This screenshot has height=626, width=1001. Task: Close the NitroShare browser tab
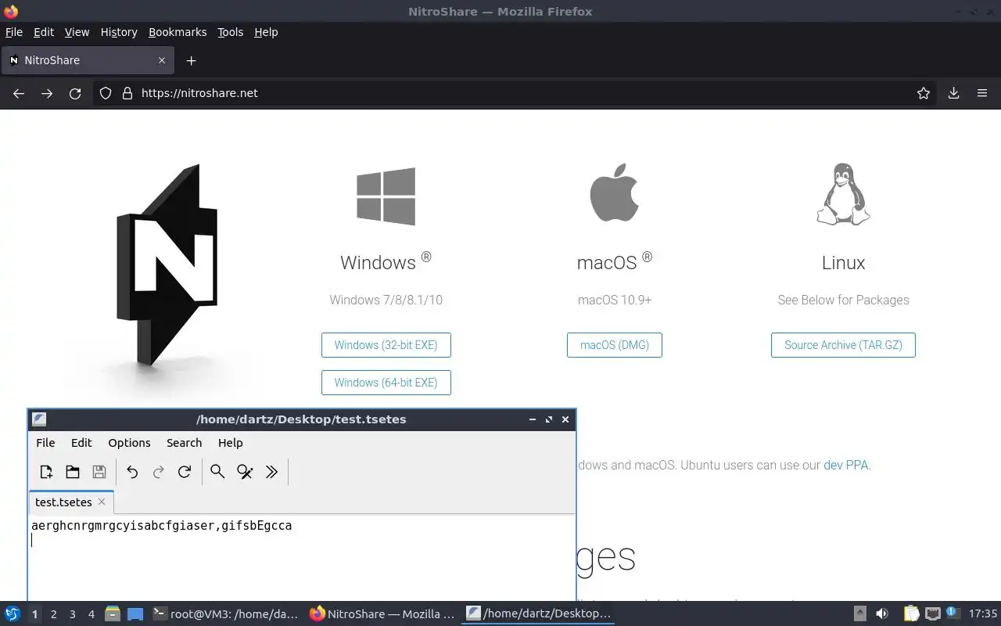[x=162, y=60]
